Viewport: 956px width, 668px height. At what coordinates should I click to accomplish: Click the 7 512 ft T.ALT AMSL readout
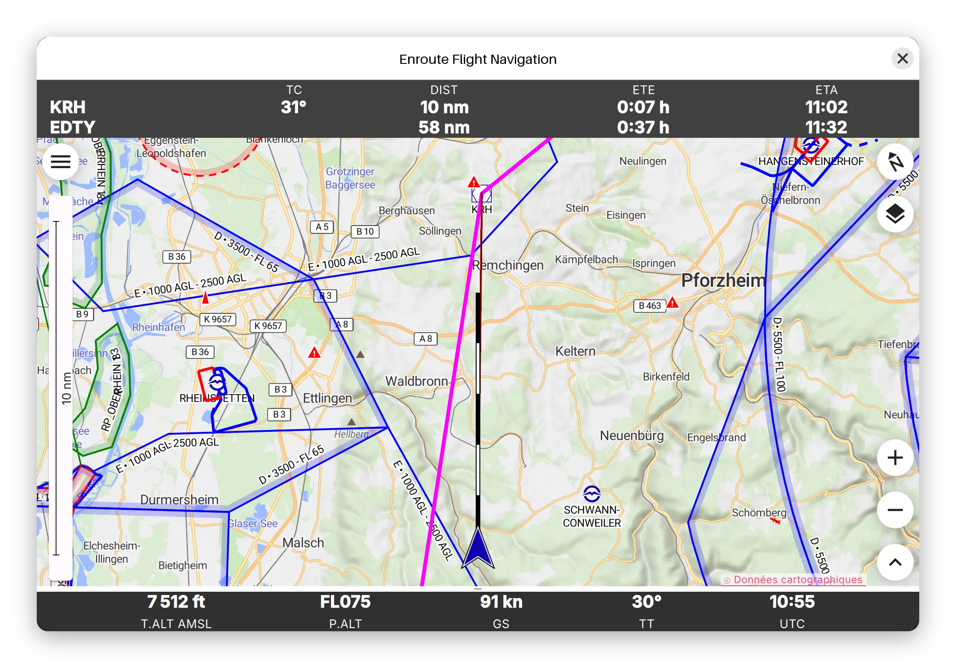[x=176, y=602]
